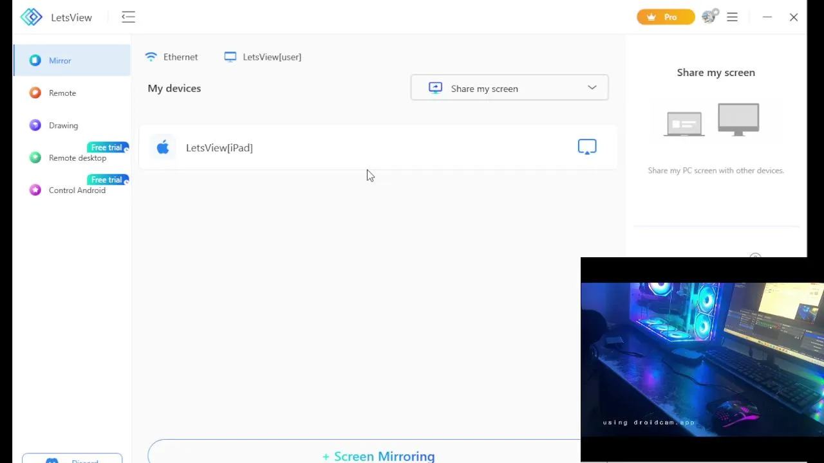Click the desktop monitor illustration
The height and width of the screenshot is (463, 824).
(x=738, y=119)
